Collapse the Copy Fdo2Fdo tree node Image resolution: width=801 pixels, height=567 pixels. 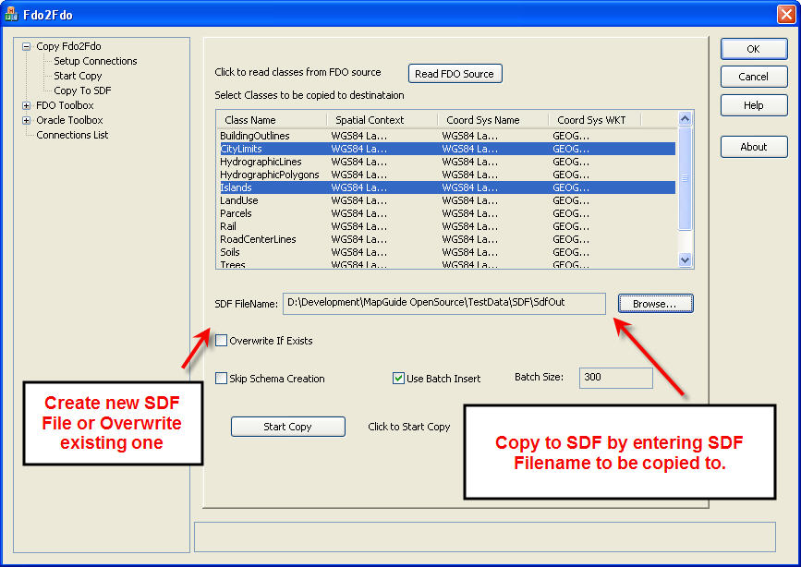click(26, 46)
